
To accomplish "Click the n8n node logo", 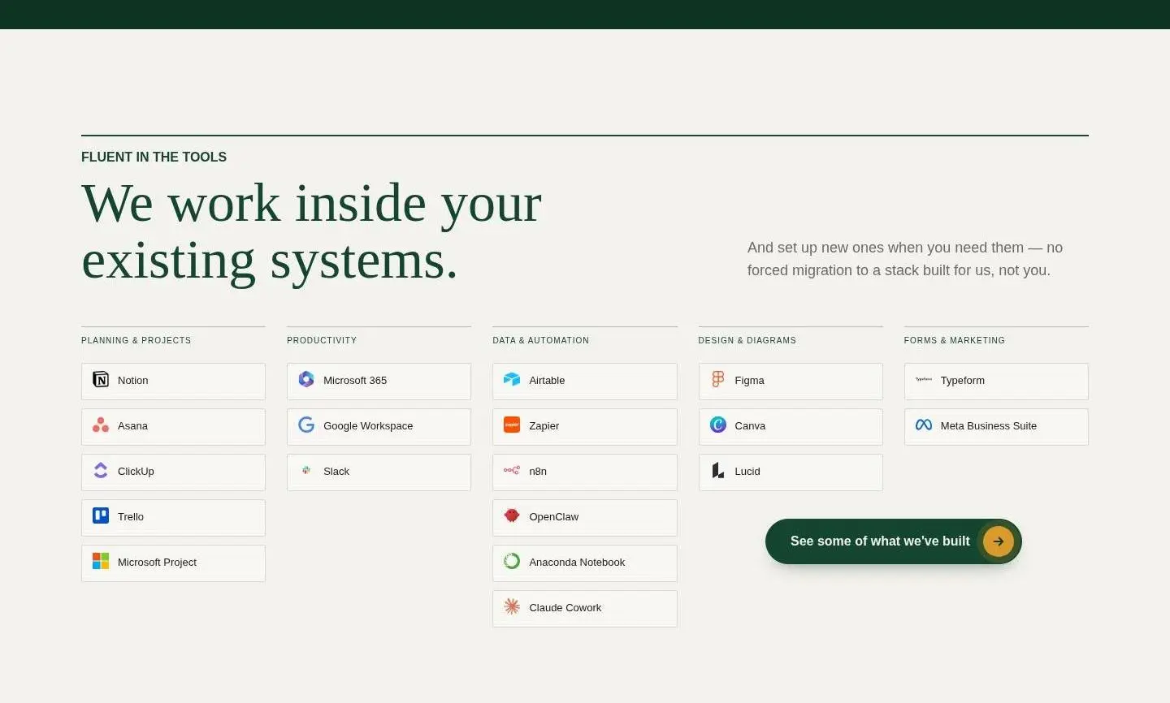I will click(512, 470).
